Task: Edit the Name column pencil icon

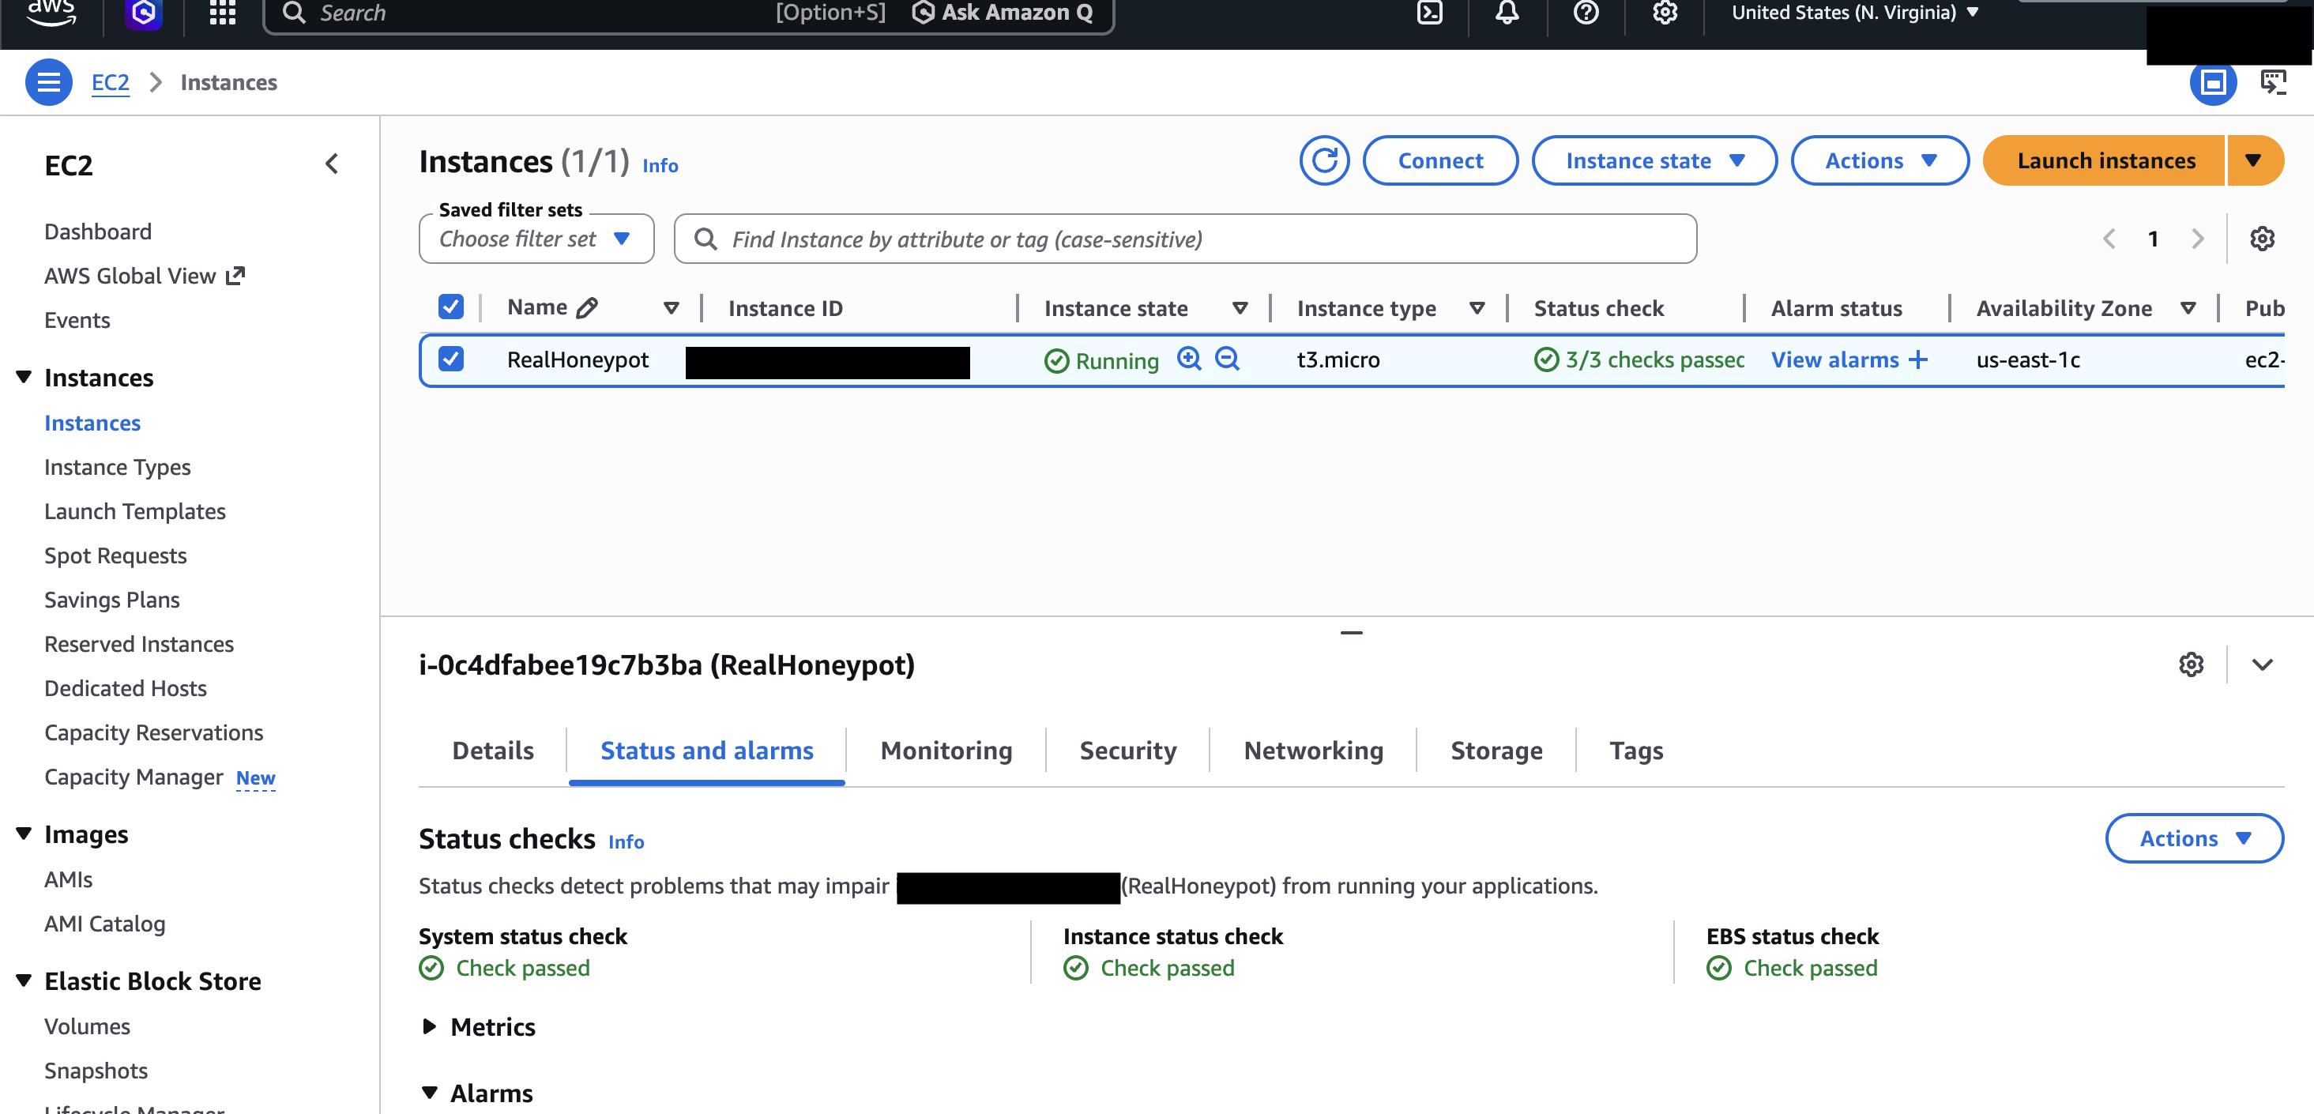Action: point(586,308)
